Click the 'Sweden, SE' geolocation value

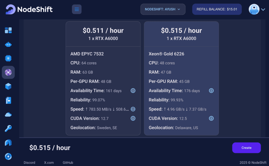[x=107, y=128]
